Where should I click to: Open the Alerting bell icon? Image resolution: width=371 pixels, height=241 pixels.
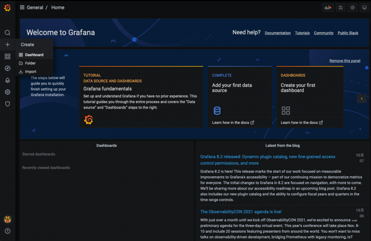pyautogui.click(x=8, y=80)
